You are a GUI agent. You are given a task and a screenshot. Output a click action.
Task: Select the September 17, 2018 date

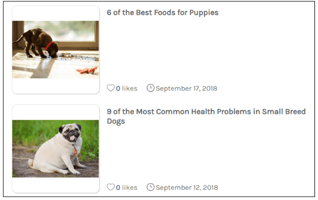coord(186,89)
